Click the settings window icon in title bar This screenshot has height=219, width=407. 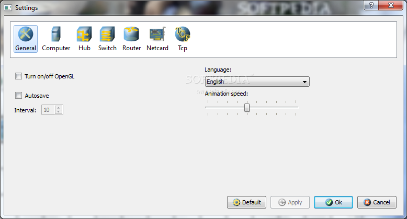(x=8, y=8)
